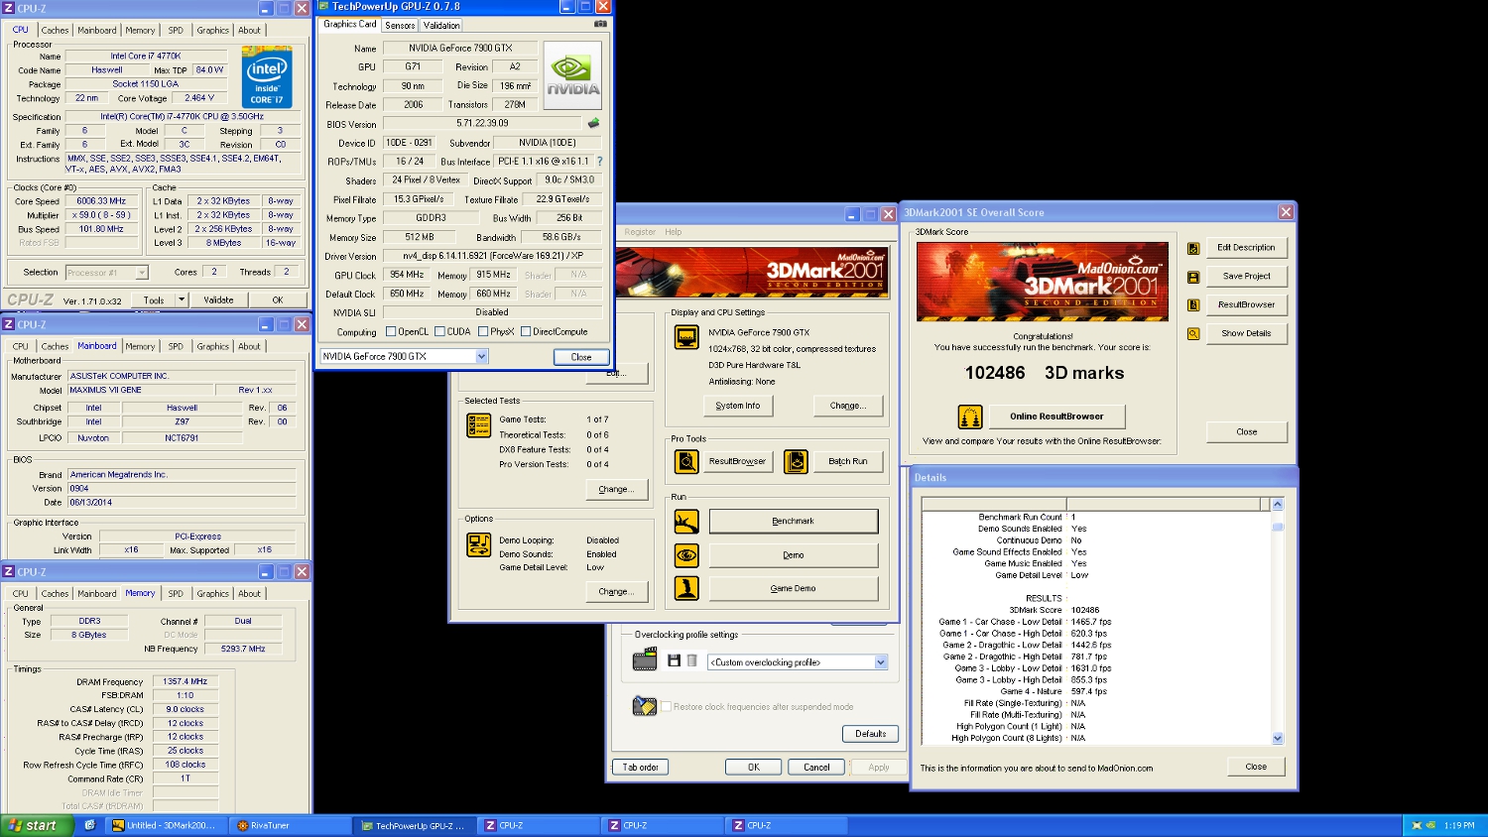The width and height of the screenshot is (1488, 837).
Task: Click the GPU-Z screenshot camera icon
Action: pyautogui.click(x=600, y=24)
